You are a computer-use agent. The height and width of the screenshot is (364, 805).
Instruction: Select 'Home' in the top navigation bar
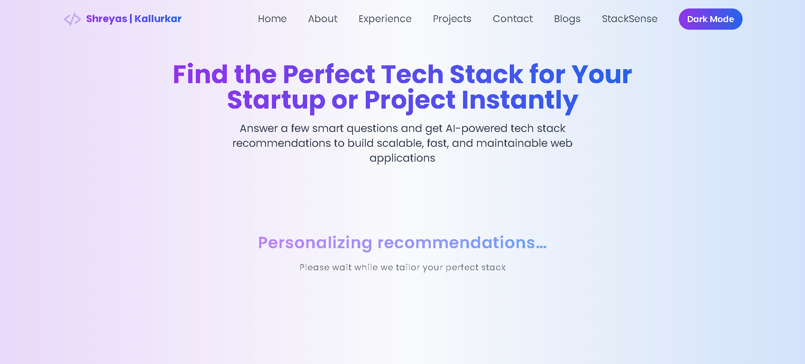pyautogui.click(x=272, y=19)
